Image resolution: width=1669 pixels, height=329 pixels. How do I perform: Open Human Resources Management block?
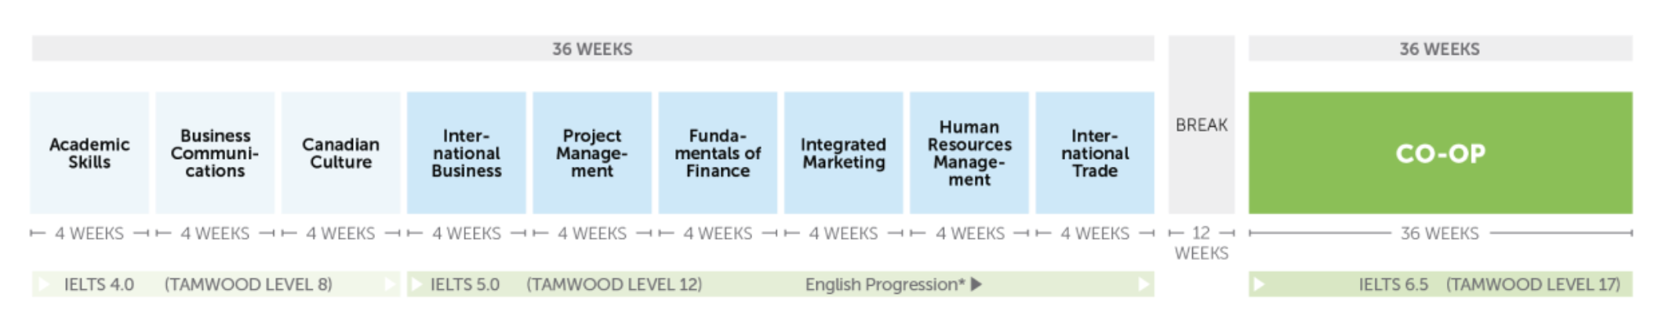click(969, 153)
